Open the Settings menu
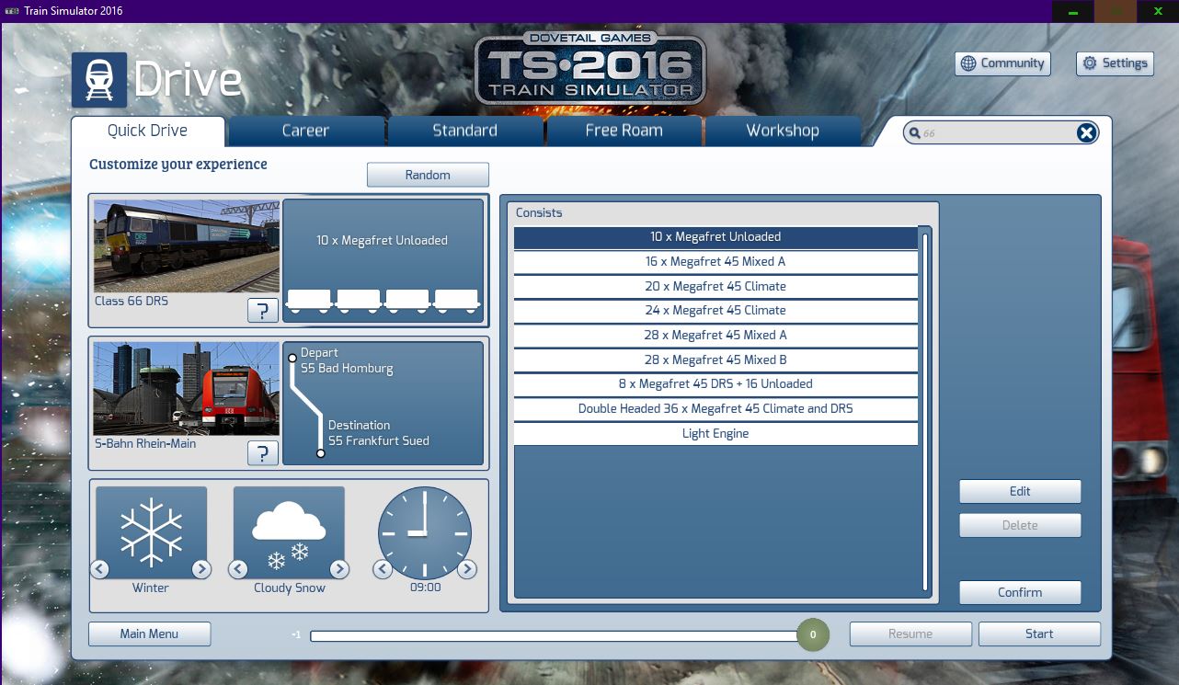The image size is (1179, 685). click(1115, 63)
